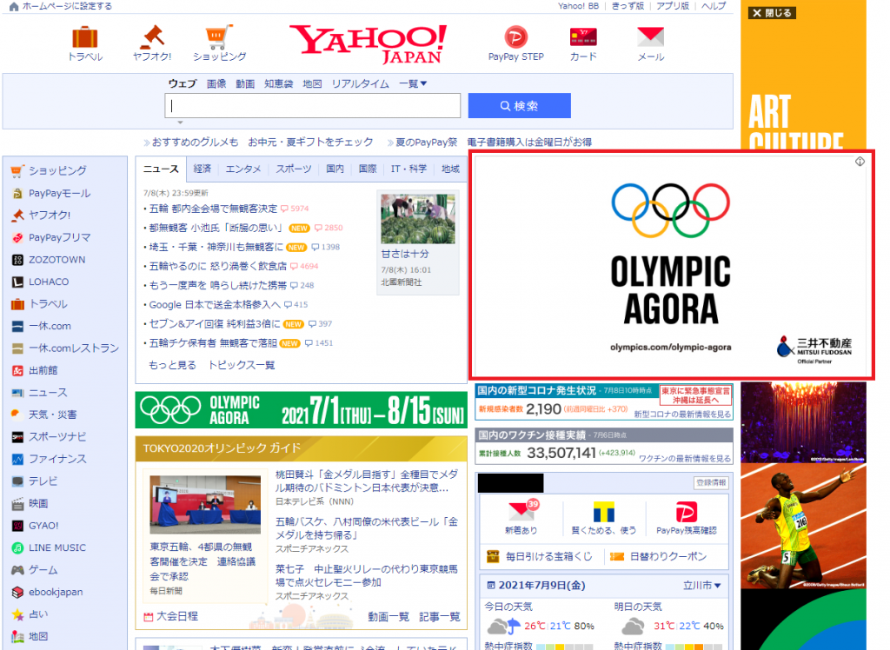Select the 国際 news tab

click(368, 169)
